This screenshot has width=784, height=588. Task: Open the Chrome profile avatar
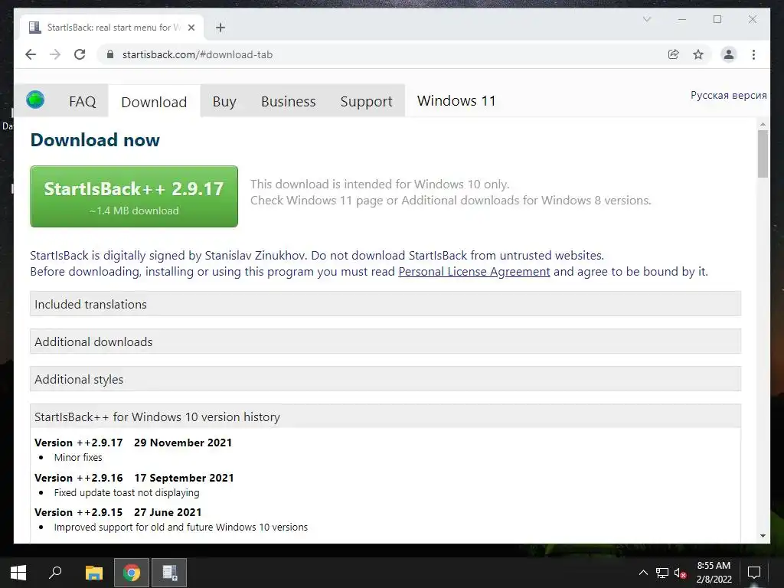click(x=729, y=54)
